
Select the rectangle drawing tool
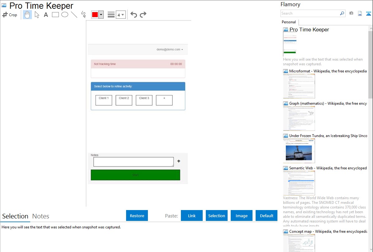click(55, 15)
